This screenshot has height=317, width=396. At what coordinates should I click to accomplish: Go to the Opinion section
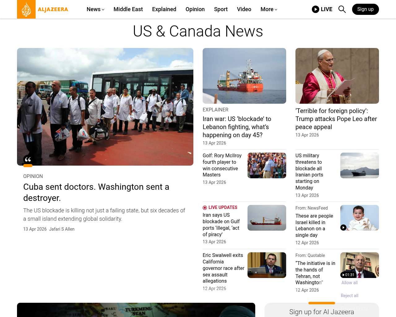tap(195, 9)
